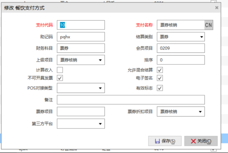Uncheck the 不可开具发票 checkbox
The width and height of the screenshot is (228, 153).
60,78
